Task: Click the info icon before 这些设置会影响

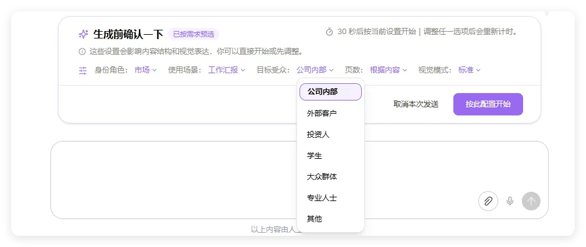Action: pos(82,52)
